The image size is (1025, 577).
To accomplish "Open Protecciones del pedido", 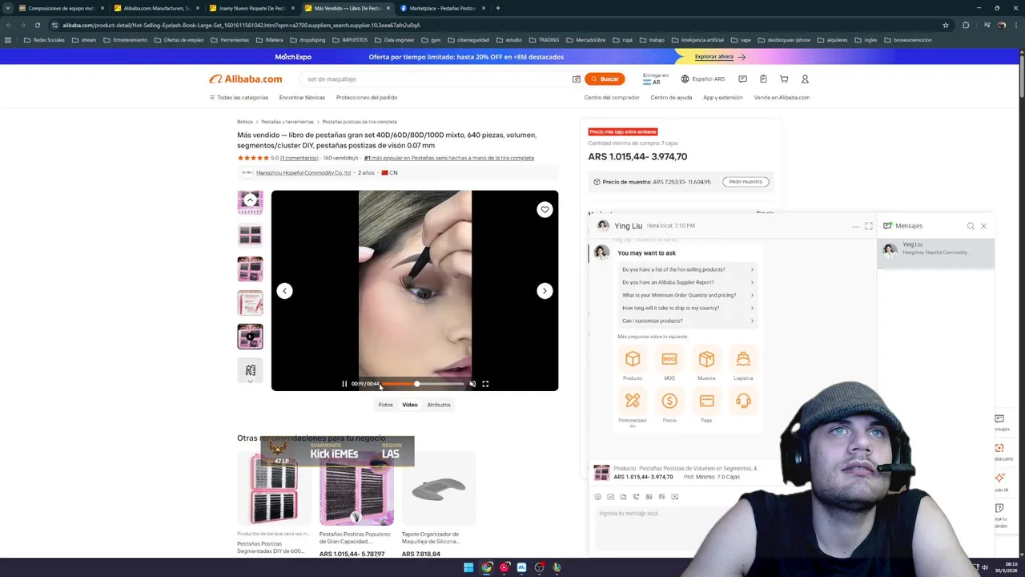I will pos(367,97).
